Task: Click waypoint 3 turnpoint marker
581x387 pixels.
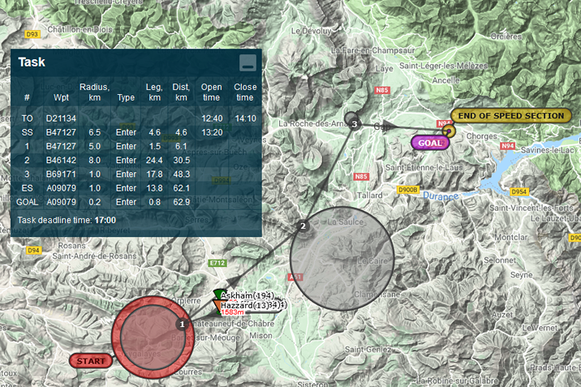Action: click(x=355, y=123)
